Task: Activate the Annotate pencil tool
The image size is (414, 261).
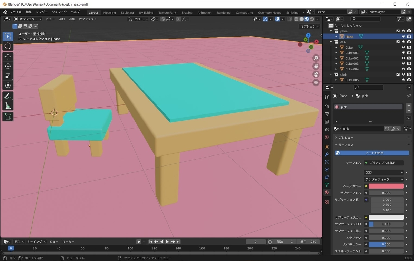Action: (x=8, y=97)
